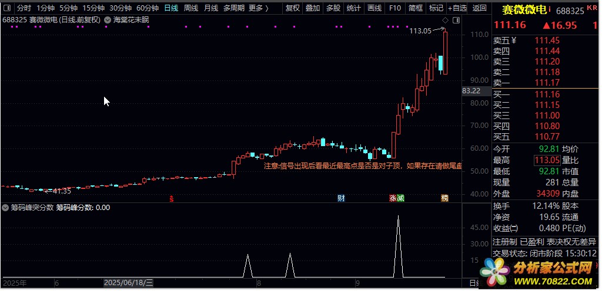
Task: Open 海棠花未眠 indicator dropdown arrow
Action: click(x=108, y=20)
